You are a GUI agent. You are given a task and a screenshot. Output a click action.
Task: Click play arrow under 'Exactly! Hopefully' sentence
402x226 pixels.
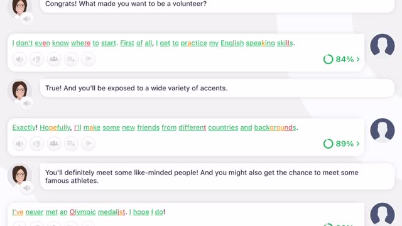coord(88,144)
